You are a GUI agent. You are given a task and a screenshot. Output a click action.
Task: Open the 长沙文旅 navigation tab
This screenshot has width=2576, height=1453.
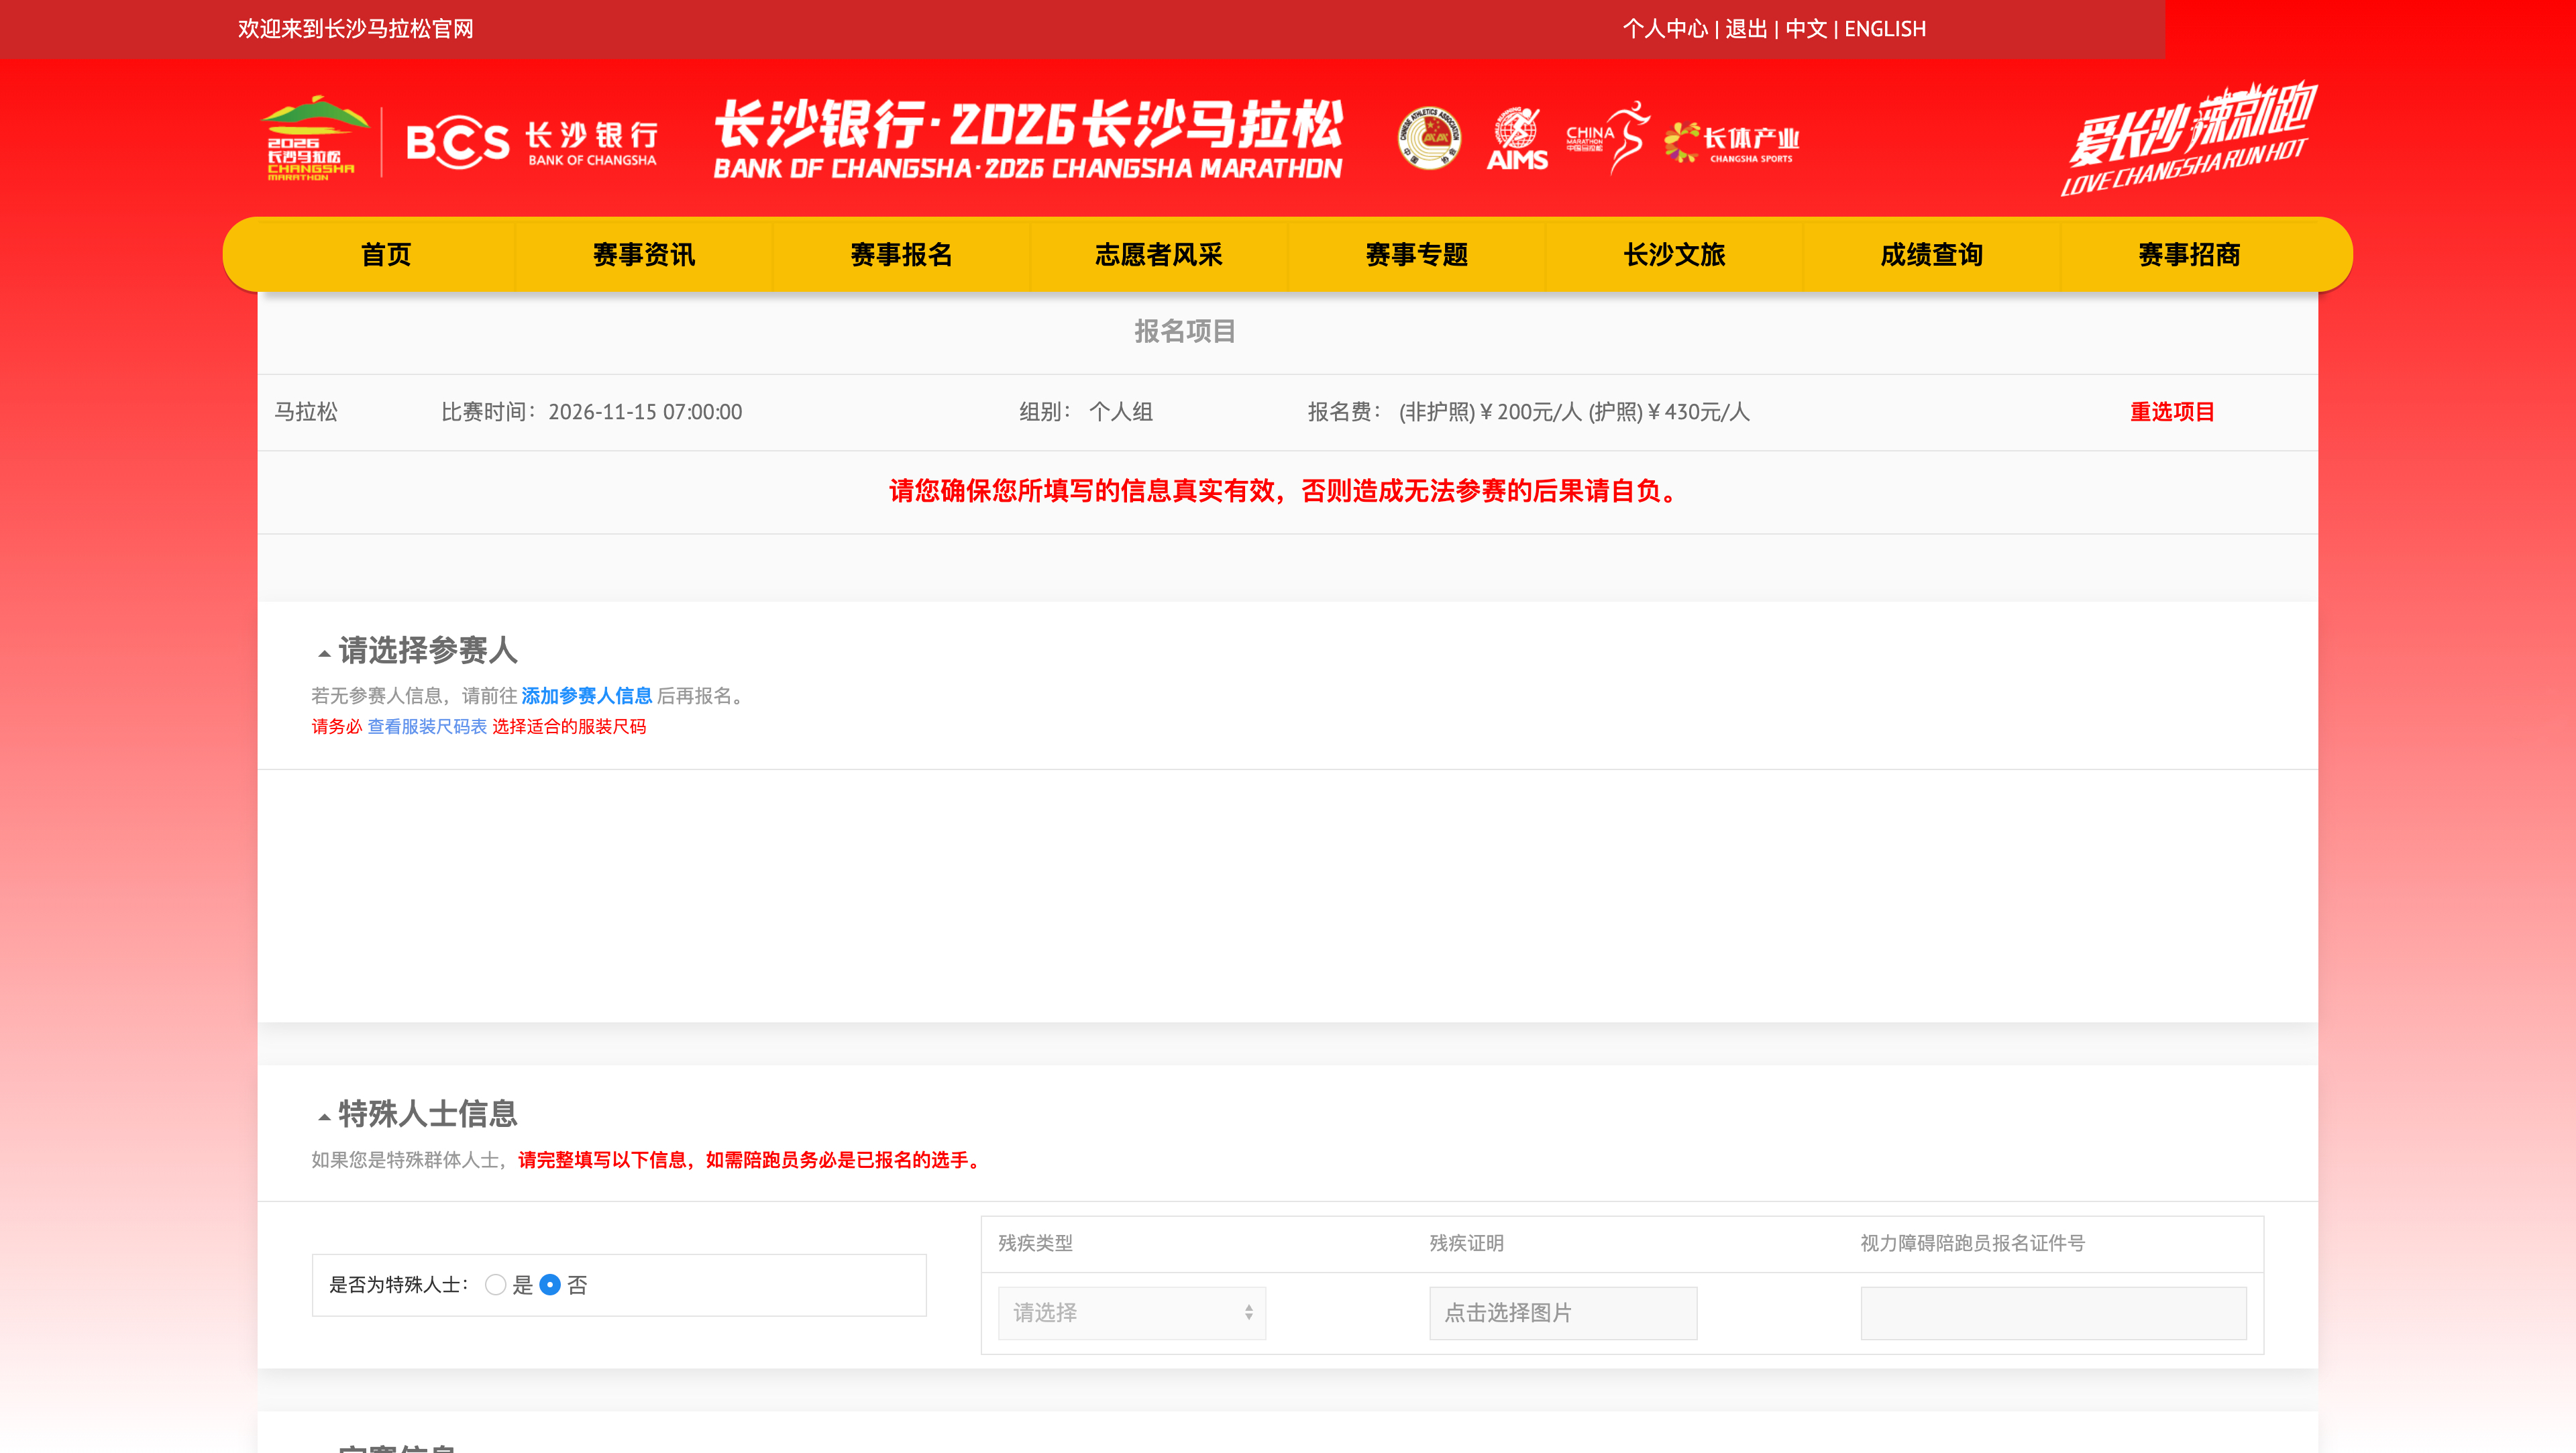[1675, 255]
